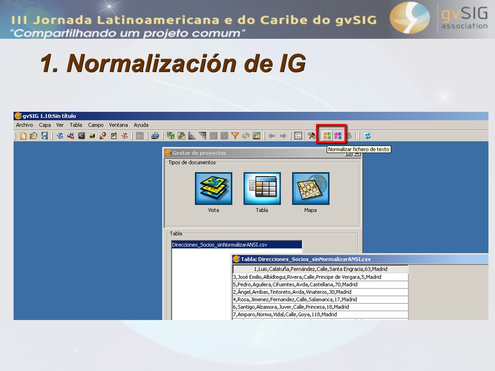Screen dimensions: 495x371
Task: Click the orange ball with magnifier icon
Action: point(102,136)
